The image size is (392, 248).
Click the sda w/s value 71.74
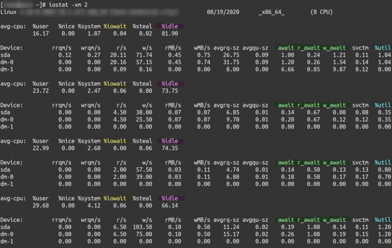coord(145,55)
